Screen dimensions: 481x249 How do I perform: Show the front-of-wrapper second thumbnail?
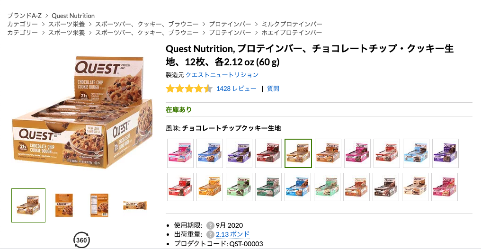coord(64,205)
